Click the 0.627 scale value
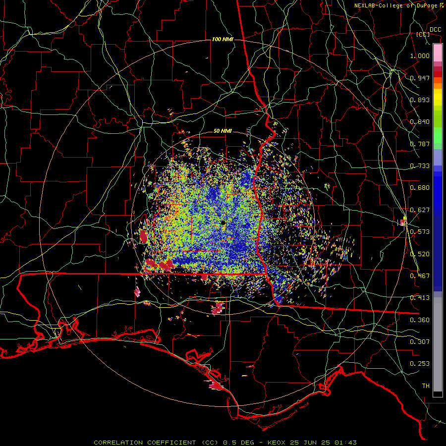 (420, 210)
